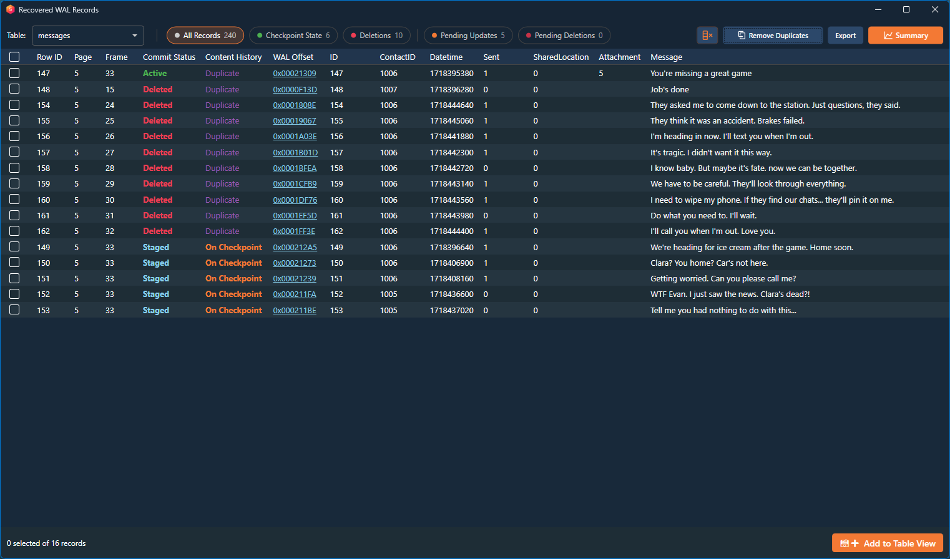This screenshot has width=950, height=559.
Task: Click message "WTF Evan. I just saw the news. Clara's dead?!"
Action: click(730, 294)
